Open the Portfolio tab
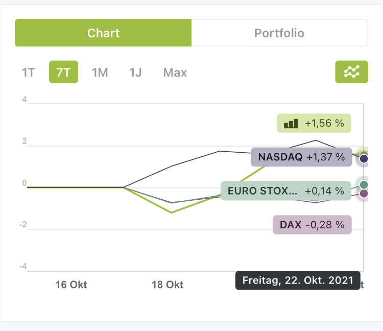This screenshot has width=383, height=331. [279, 33]
